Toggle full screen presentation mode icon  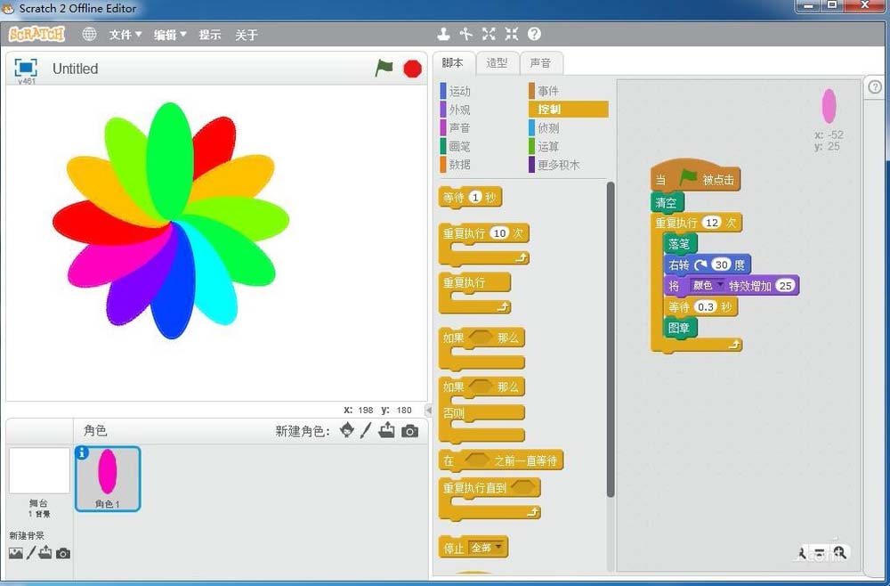(x=26, y=68)
